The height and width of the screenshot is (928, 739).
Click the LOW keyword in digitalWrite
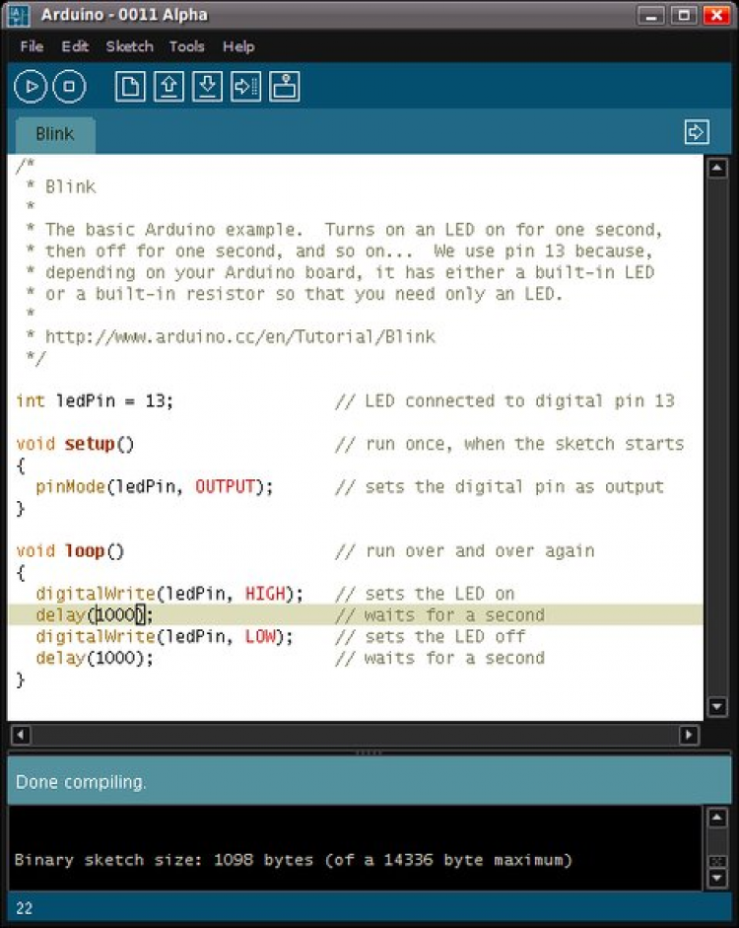click(x=260, y=637)
